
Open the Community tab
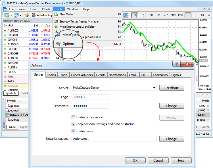160,75
